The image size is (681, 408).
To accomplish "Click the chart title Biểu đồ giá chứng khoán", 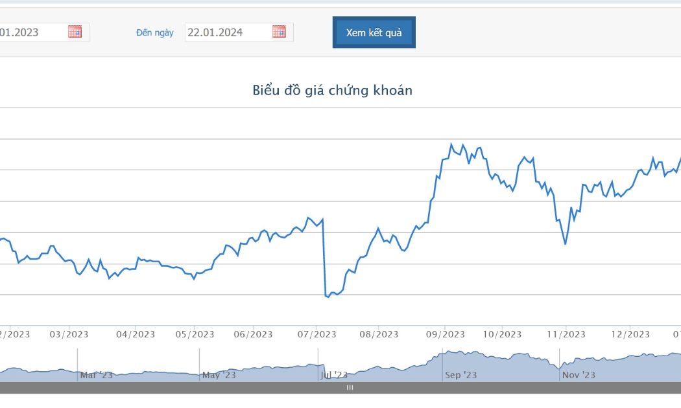I will pos(333,90).
